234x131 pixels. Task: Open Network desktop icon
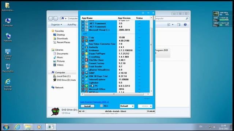8,37
